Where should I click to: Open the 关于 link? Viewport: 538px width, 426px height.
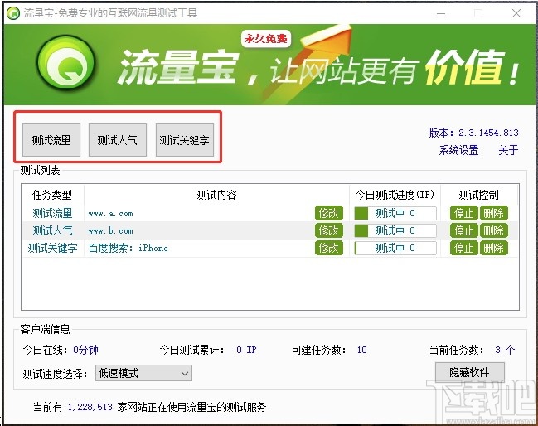508,150
